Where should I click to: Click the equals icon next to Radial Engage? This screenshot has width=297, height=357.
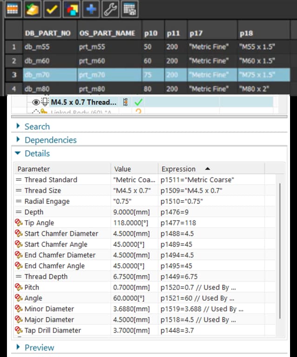tap(19, 201)
